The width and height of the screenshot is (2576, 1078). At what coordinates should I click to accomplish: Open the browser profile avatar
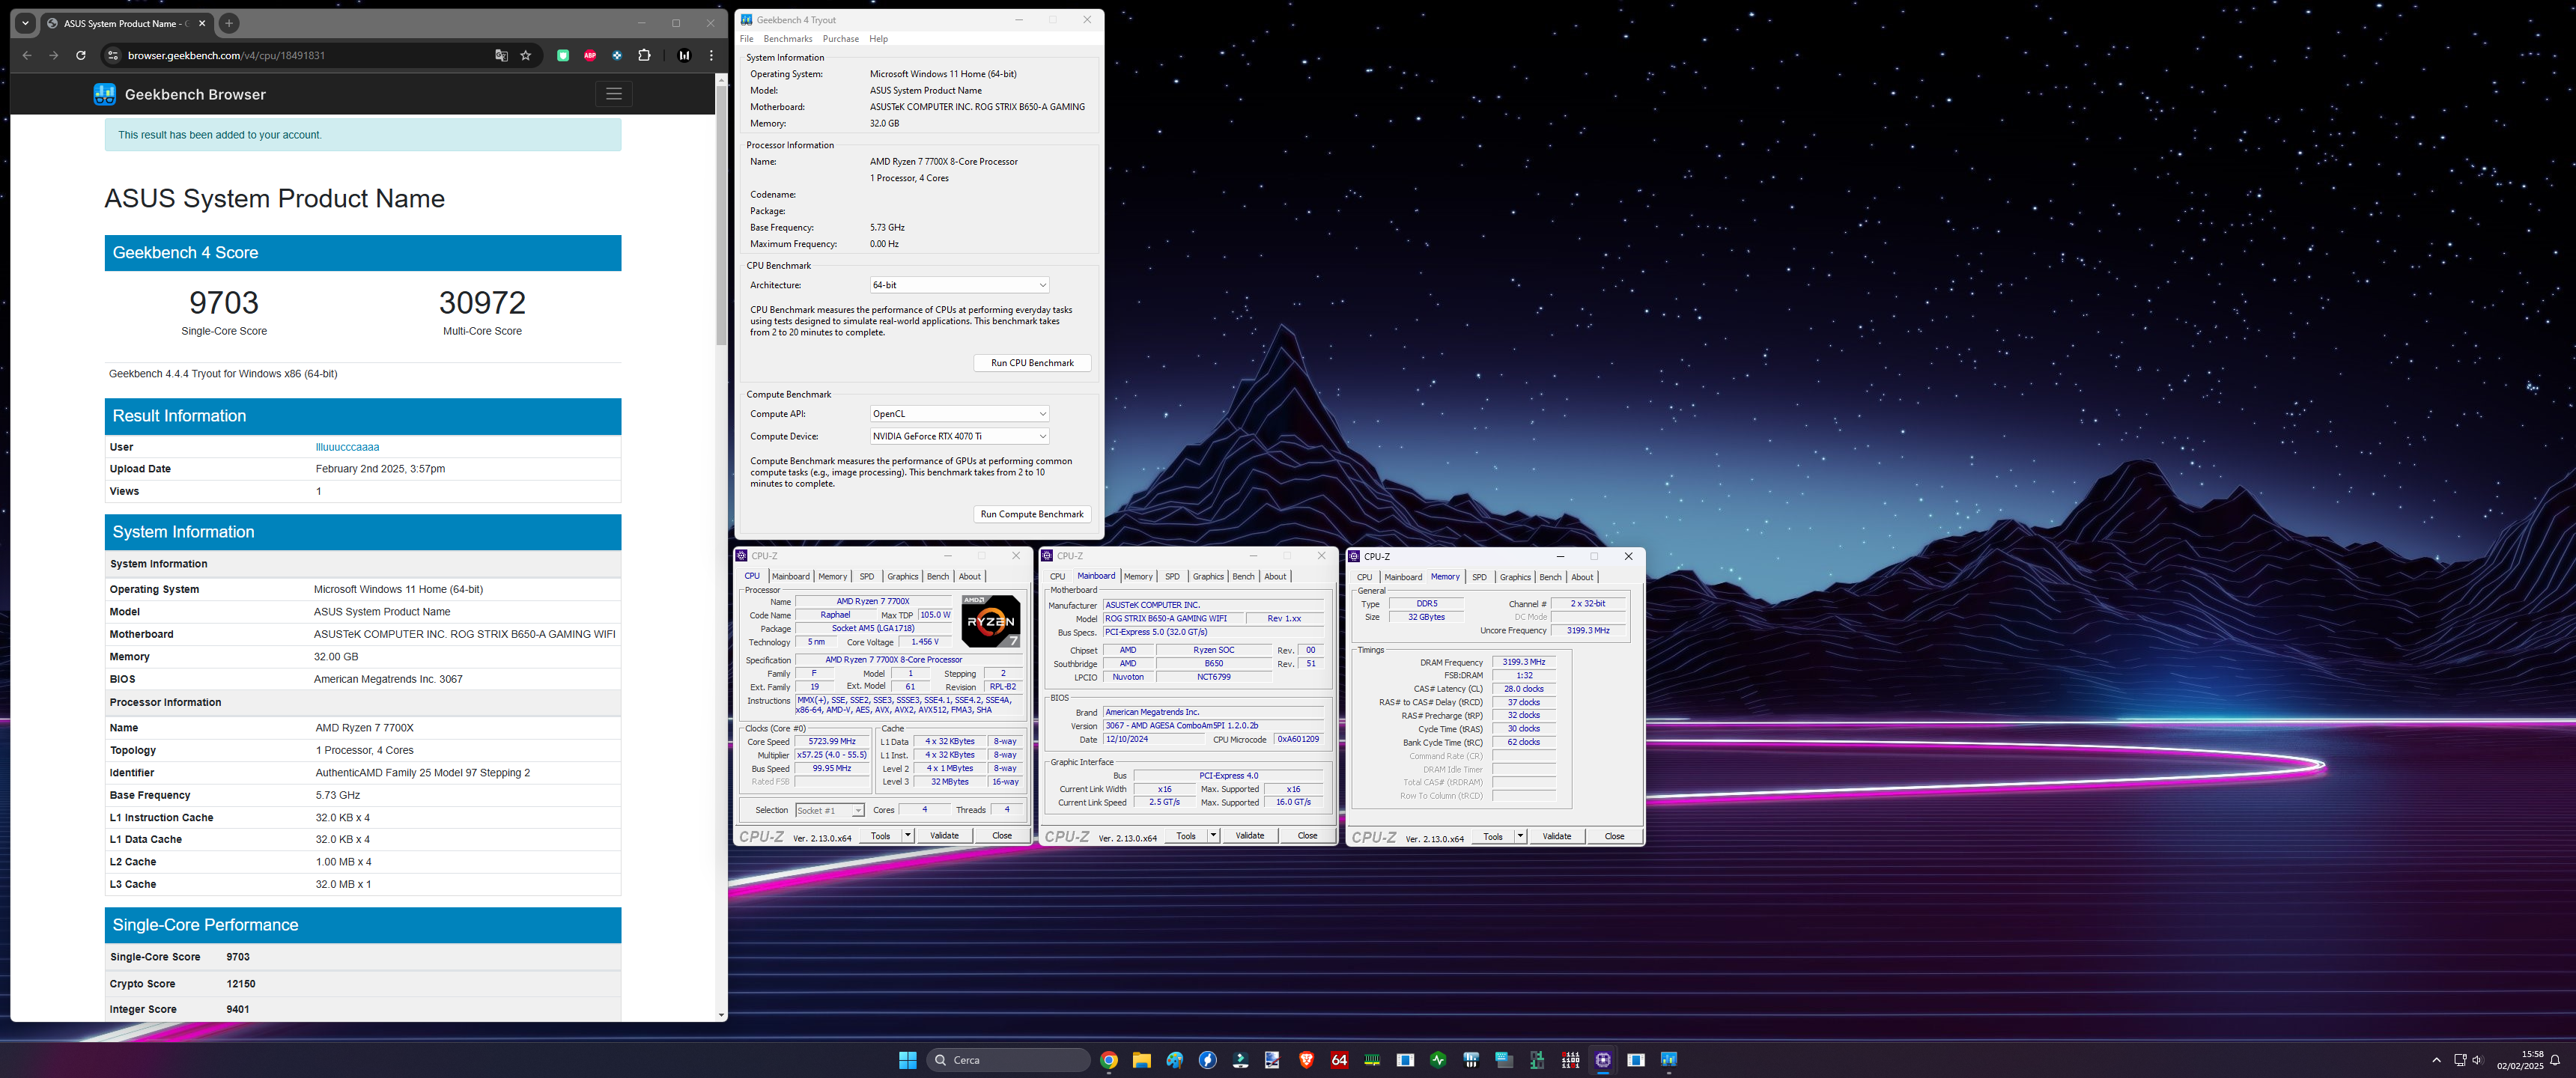(684, 55)
